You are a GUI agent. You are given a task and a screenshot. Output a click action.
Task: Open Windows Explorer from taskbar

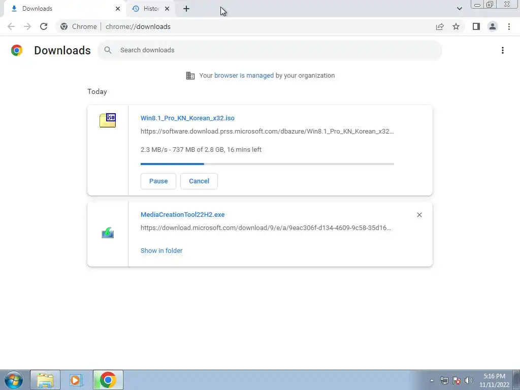(x=45, y=380)
